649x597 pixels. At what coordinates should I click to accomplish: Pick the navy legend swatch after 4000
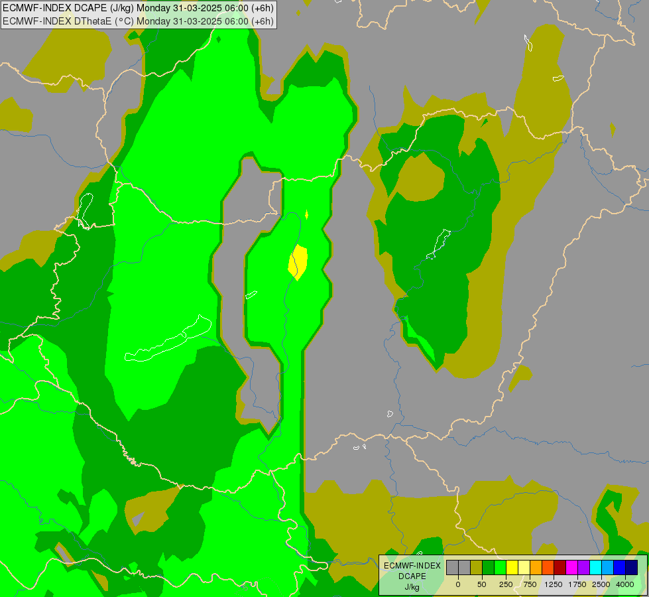[631, 567]
